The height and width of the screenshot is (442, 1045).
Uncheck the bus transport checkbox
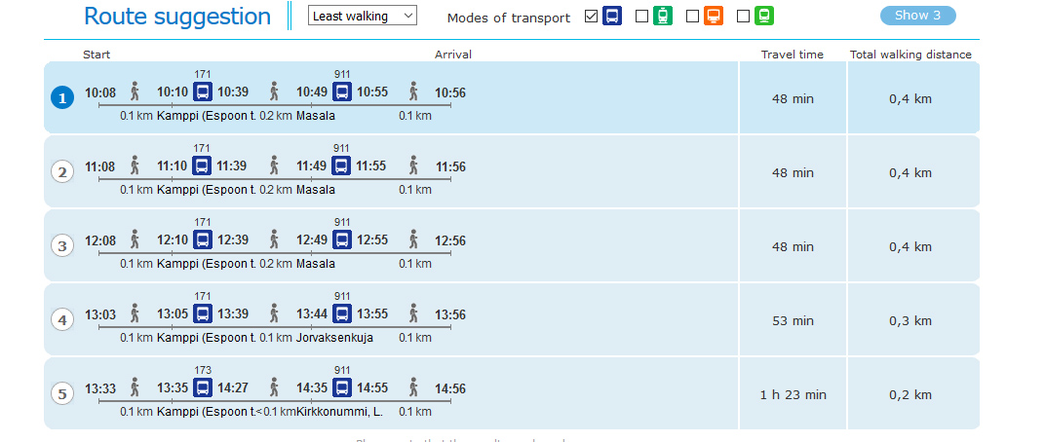pyautogui.click(x=591, y=17)
